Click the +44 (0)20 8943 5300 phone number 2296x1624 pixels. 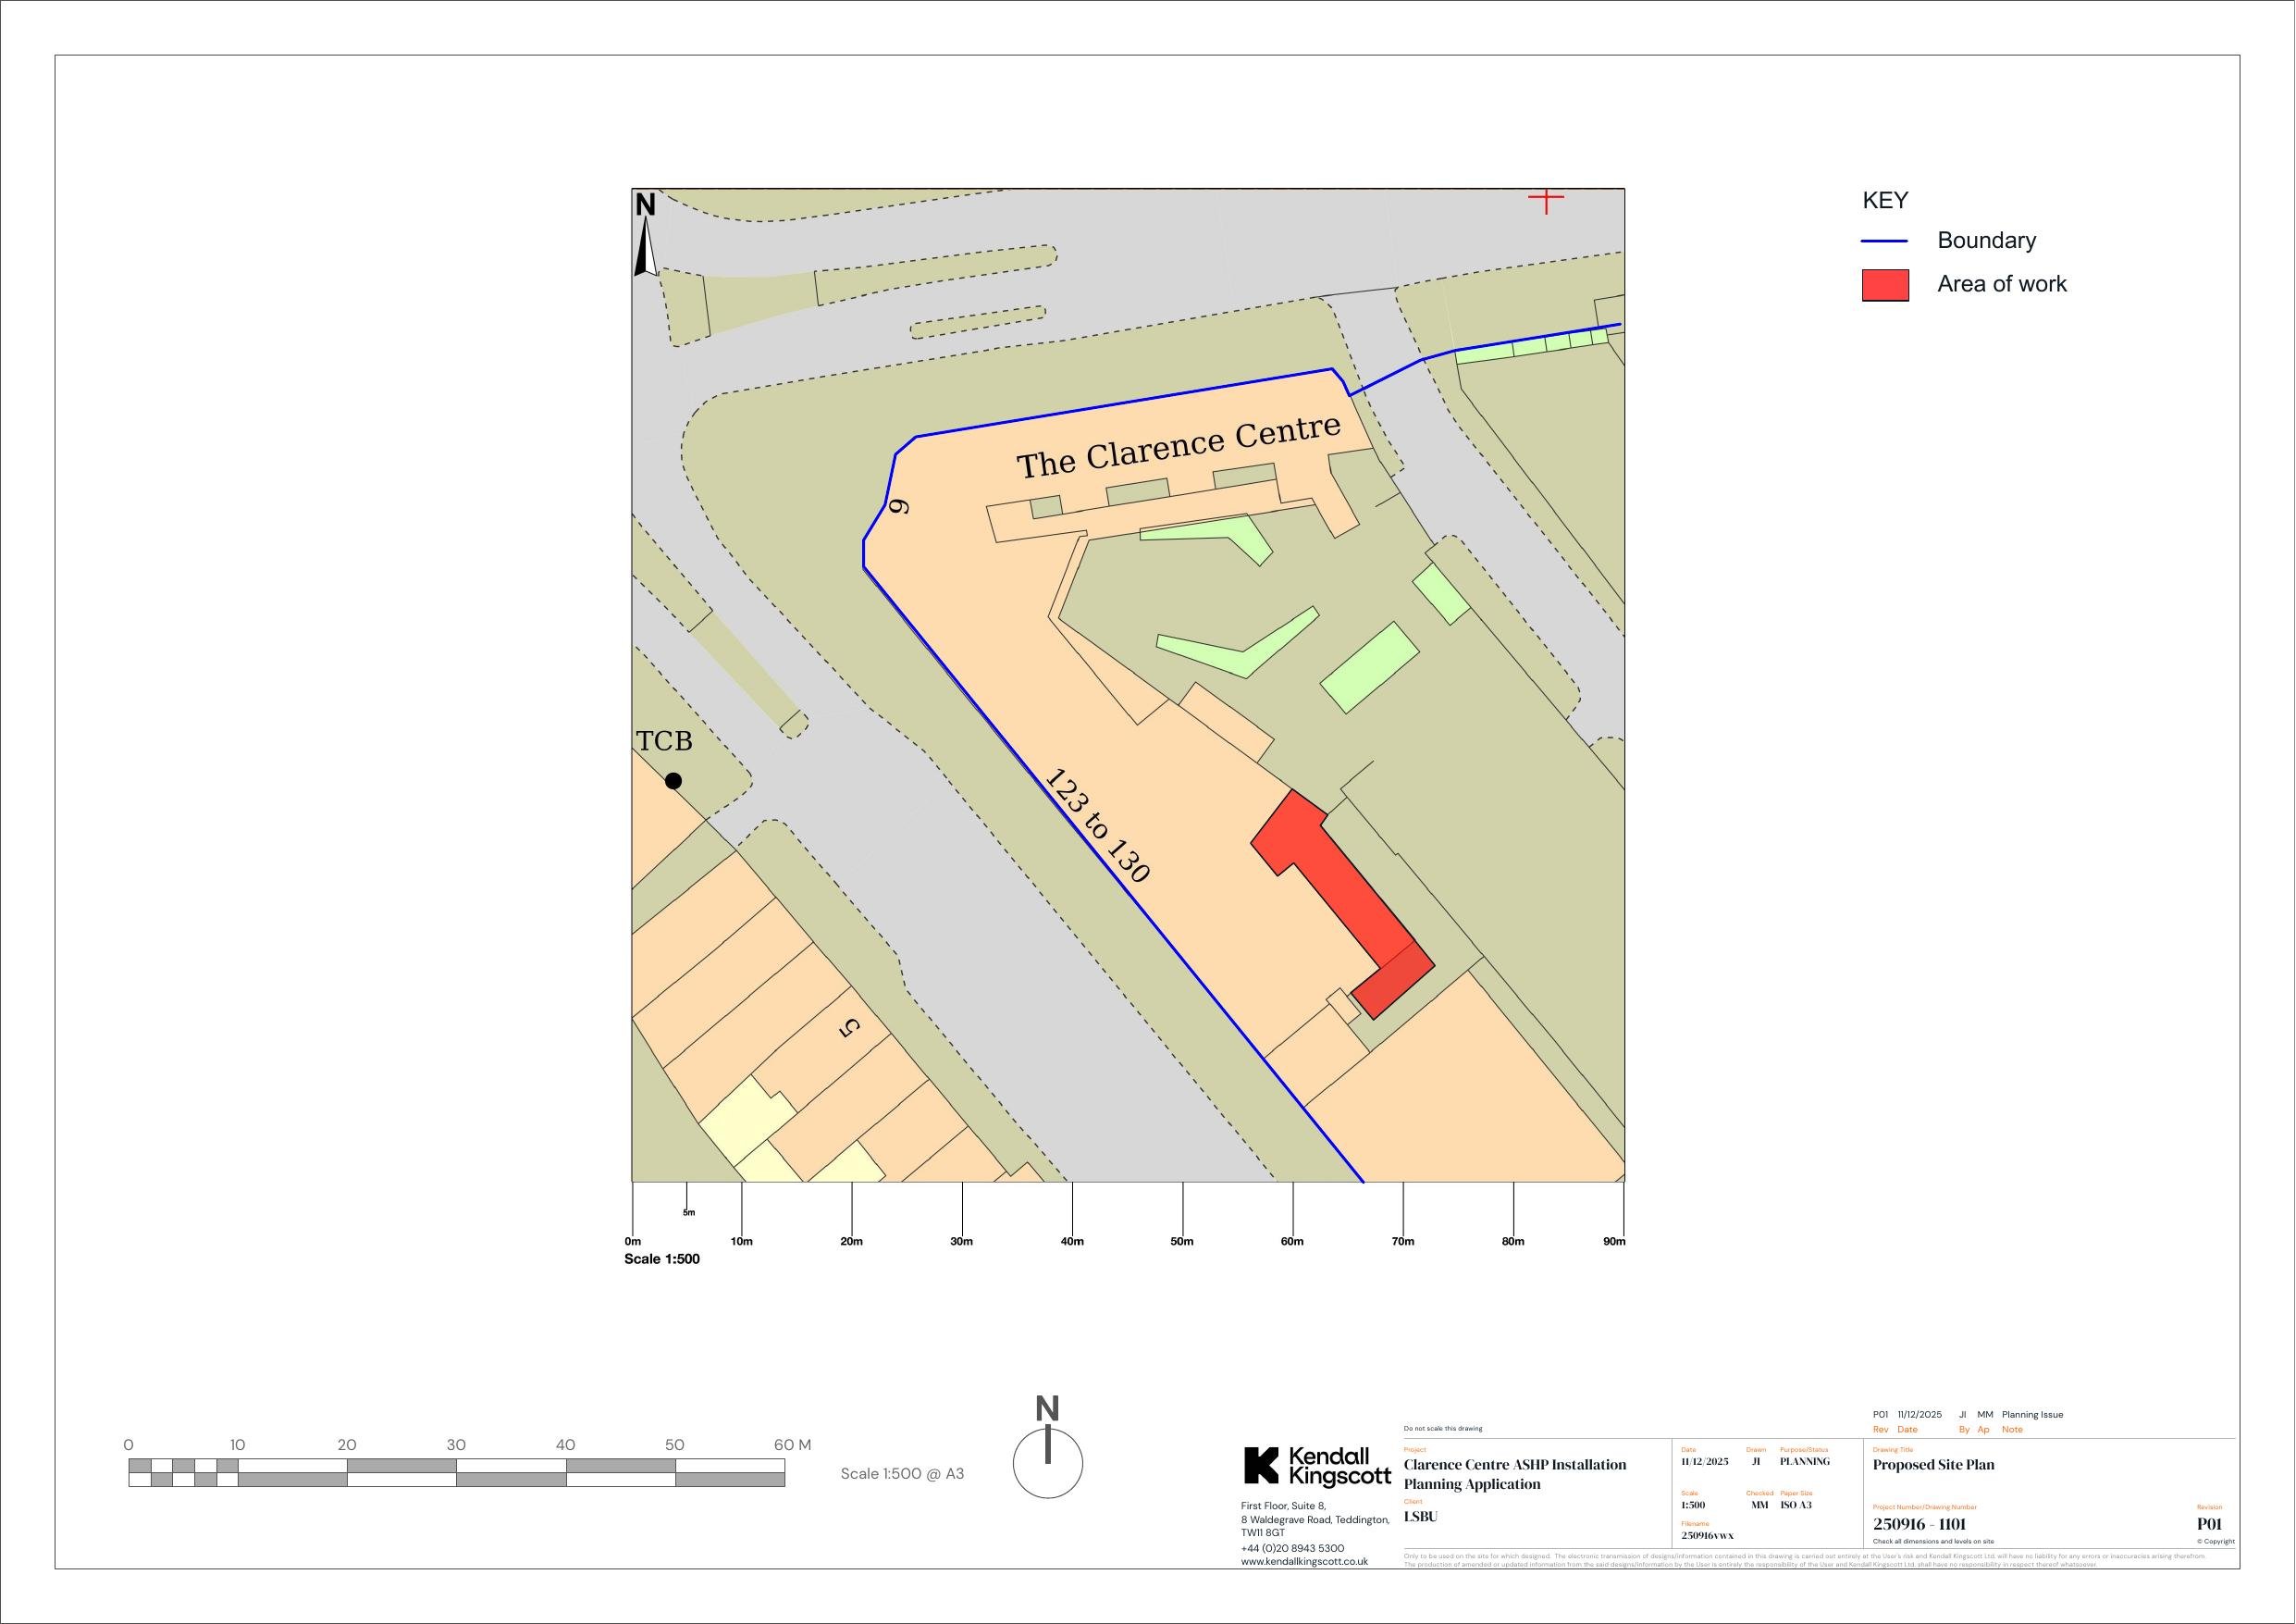click(1292, 1548)
